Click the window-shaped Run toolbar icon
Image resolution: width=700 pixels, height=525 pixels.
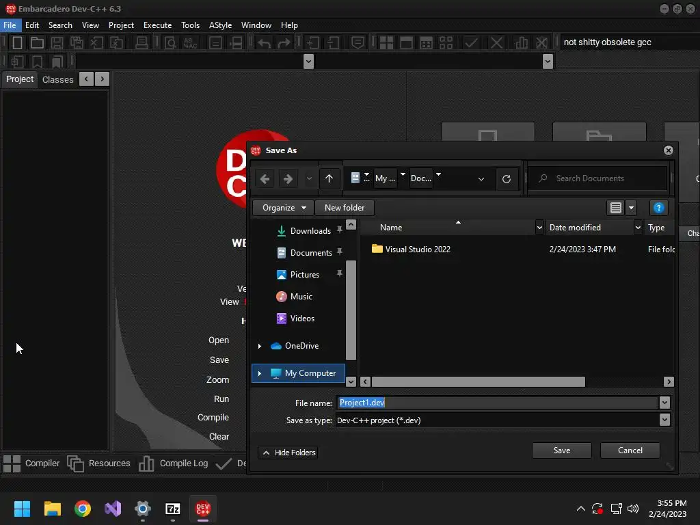point(406,43)
